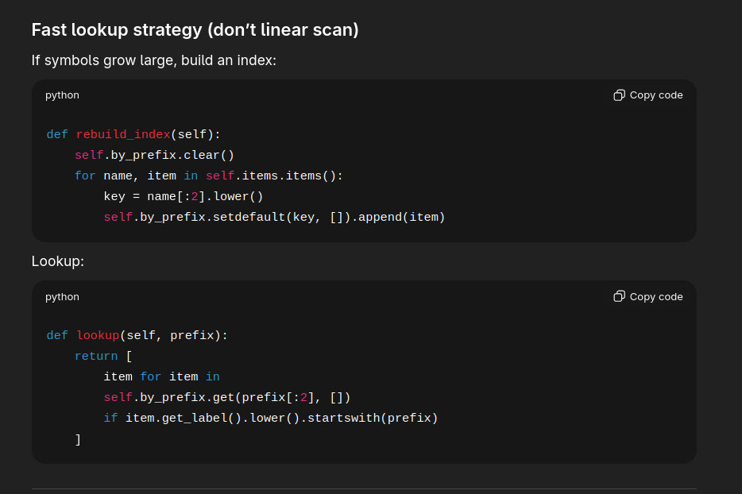
Task: Click the self.by_prefix.get(prefix[:2], []) line
Action: [x=226, y=398]
